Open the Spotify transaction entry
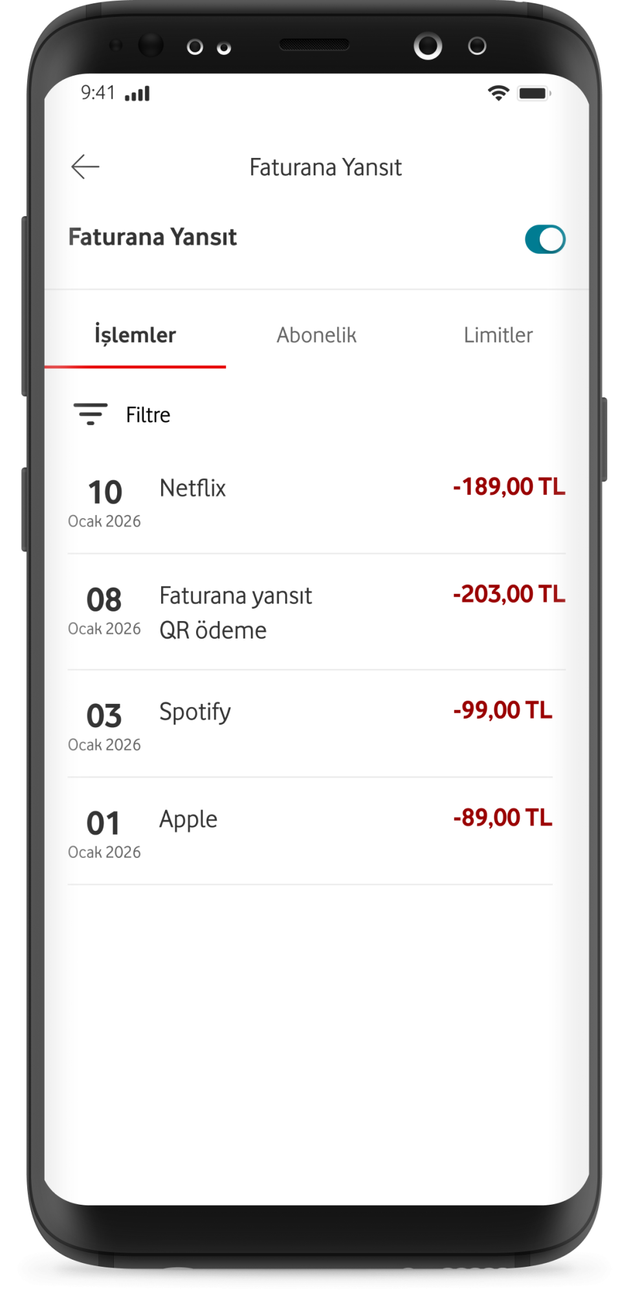The width and height of the screenshot is (629, 1294). tap(195, 712)
